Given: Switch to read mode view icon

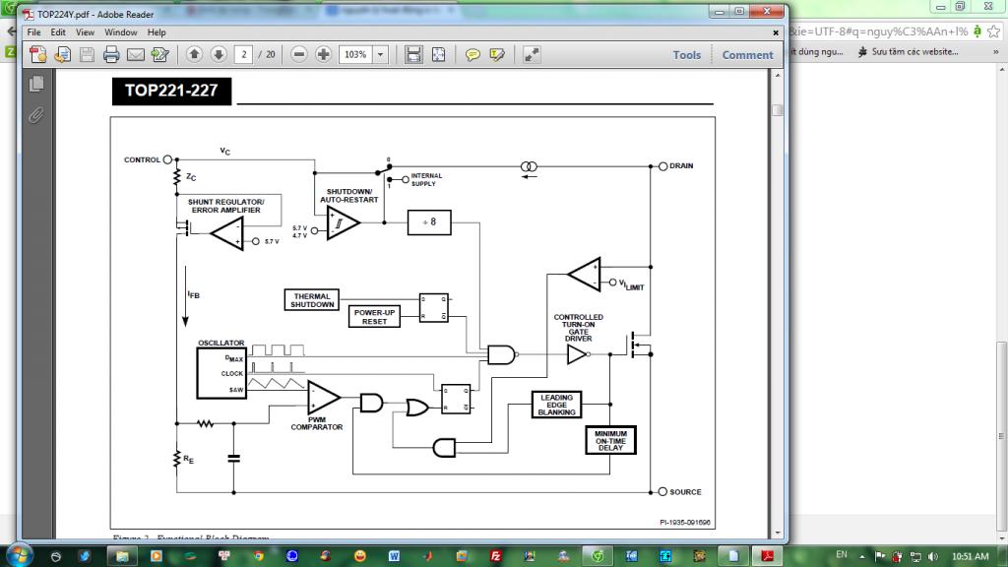Looking at the screenshot, I should pyautogui.click(x=532, y=55).
